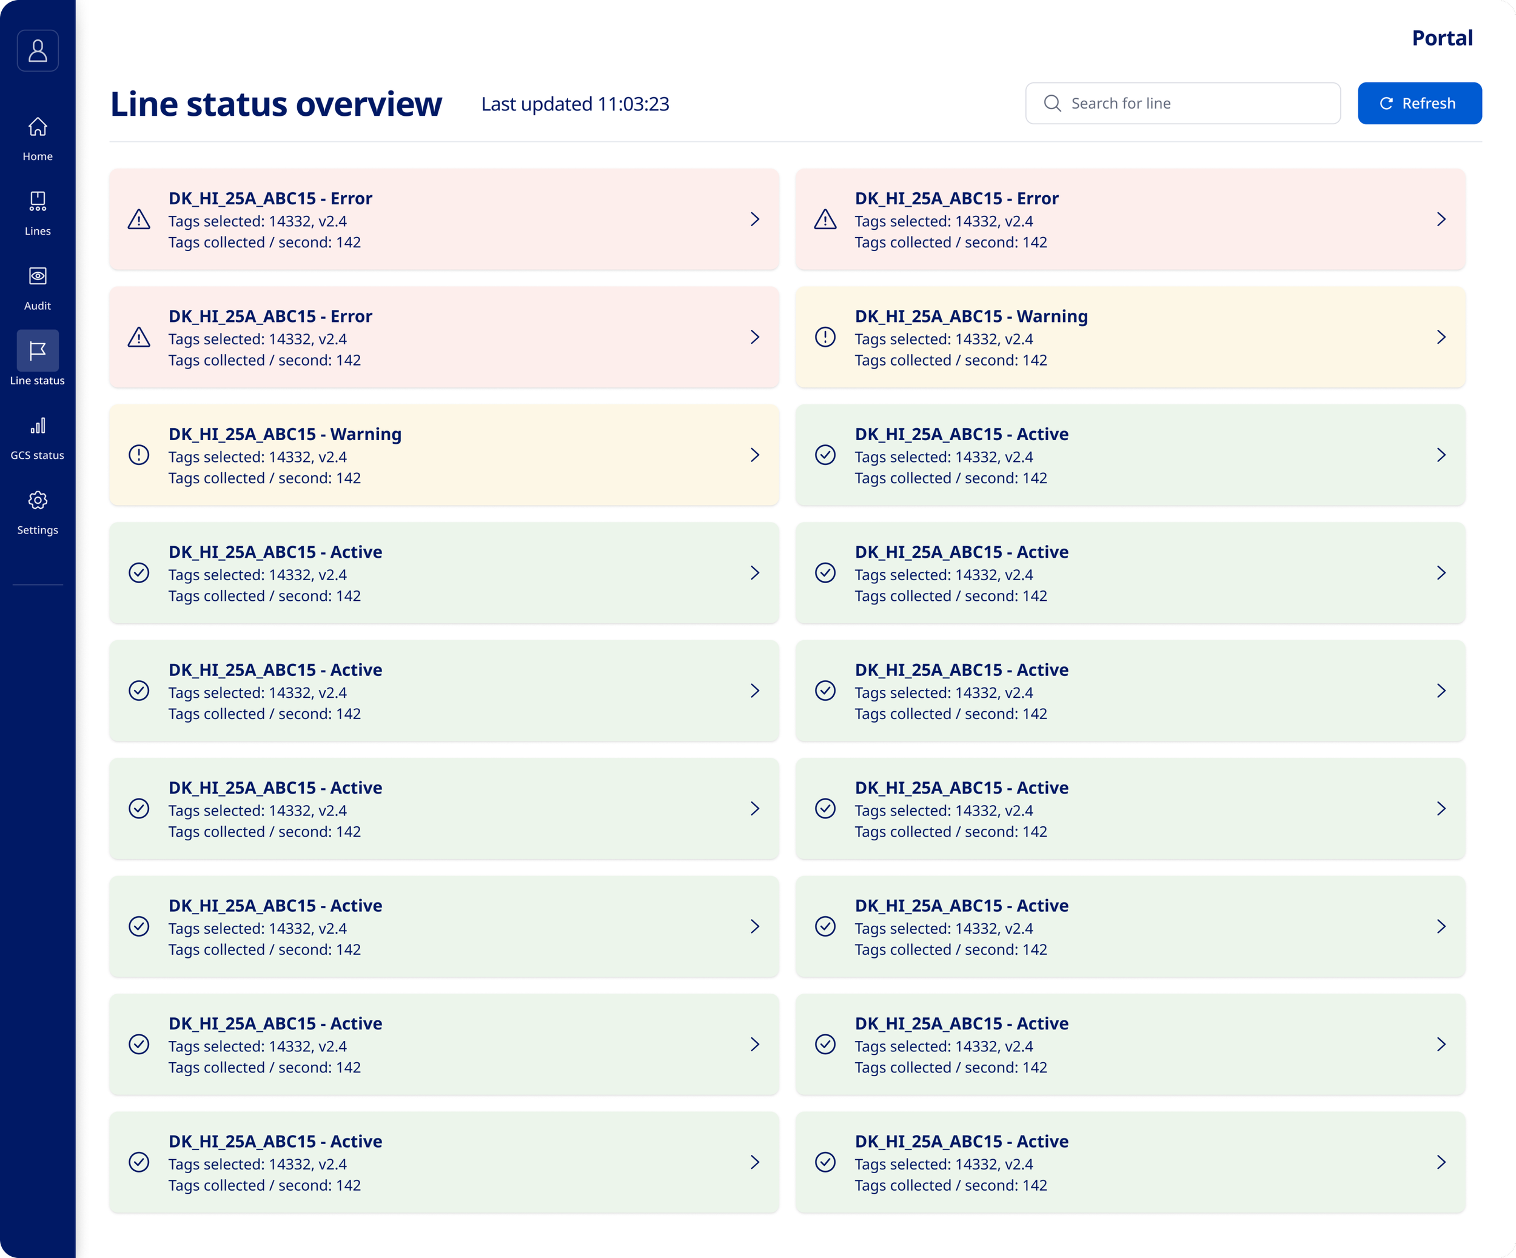Open the bottom-left Active line card
The width and height of the screenshot is (1516, 1258).
[443, 1162]
